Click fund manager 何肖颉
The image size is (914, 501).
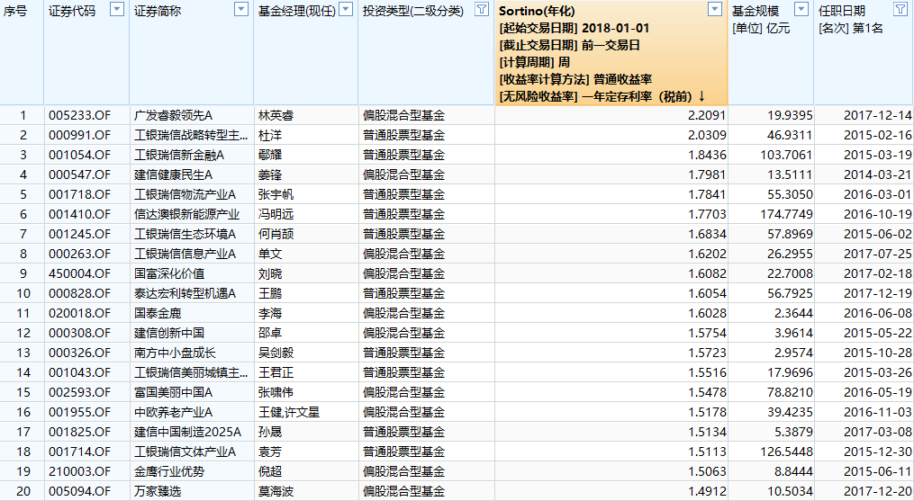276,234
